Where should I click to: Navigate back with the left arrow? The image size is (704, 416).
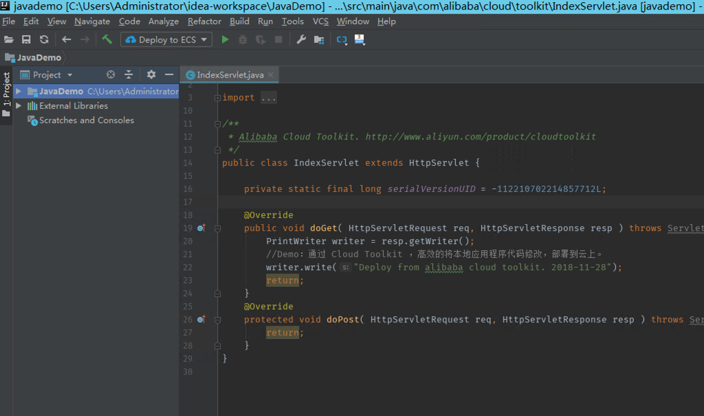(x=67, y=39)
